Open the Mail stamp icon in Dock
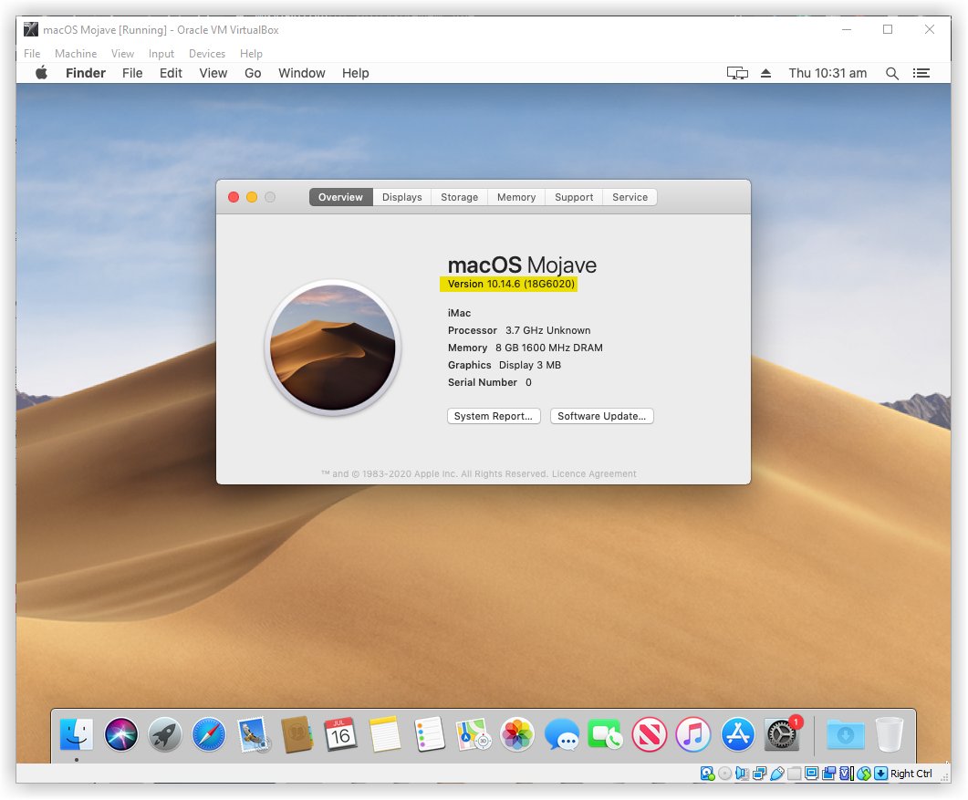This screenshot has height=800, width=968. [x=253, y=734]
